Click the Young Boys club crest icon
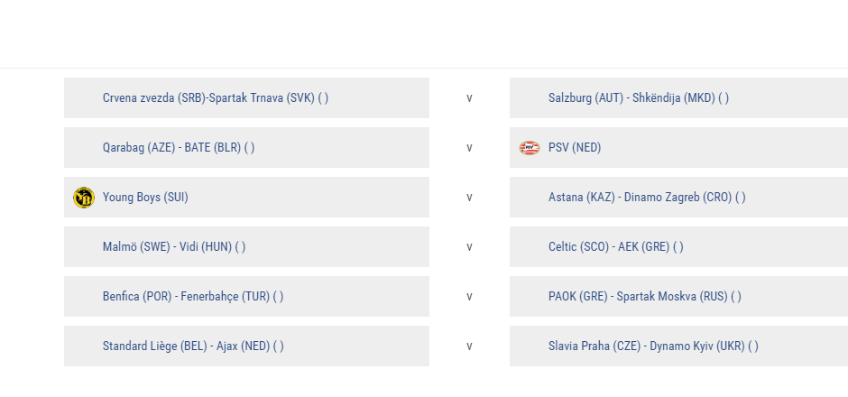 tap(84, 198)
